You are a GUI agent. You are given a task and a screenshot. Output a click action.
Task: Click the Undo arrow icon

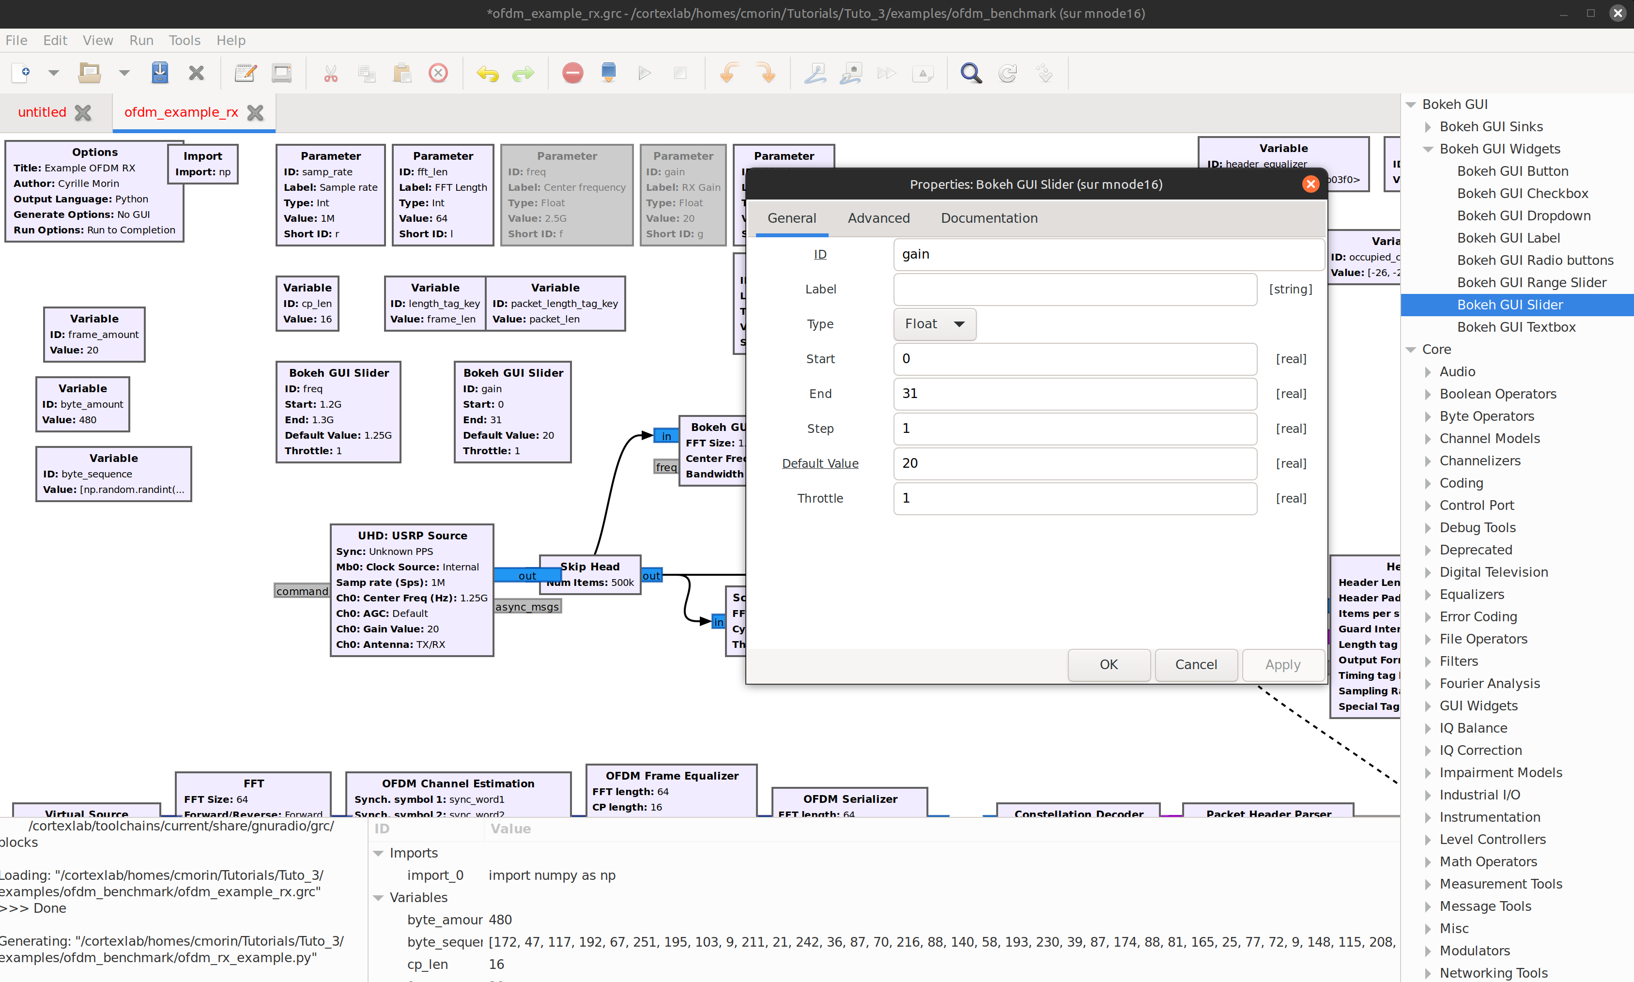488,73
